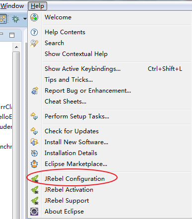Open JRebel Support
This screenshot has height=219, width=192.
point(66,201)
